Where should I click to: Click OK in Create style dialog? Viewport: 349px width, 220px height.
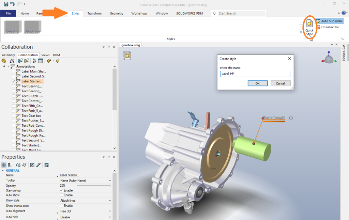pyautogui.click(x=257, y=83)
